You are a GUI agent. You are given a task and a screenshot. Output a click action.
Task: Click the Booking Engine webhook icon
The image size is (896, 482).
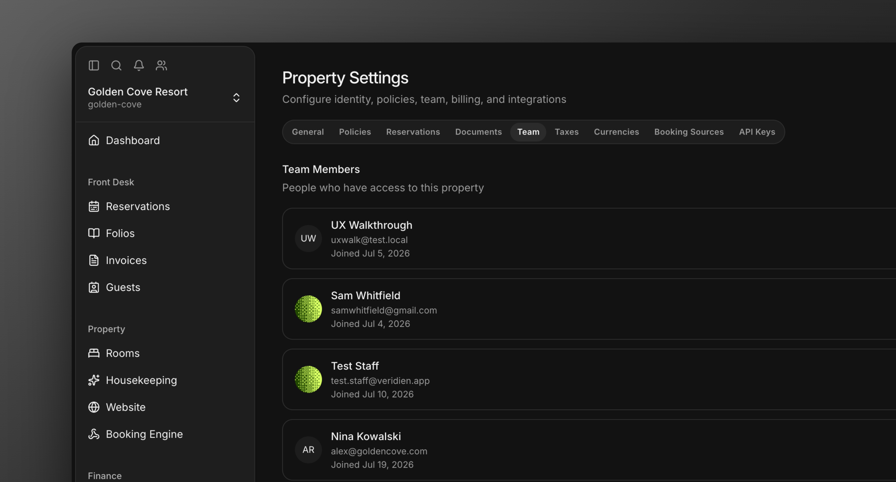(x=94, y=434)
